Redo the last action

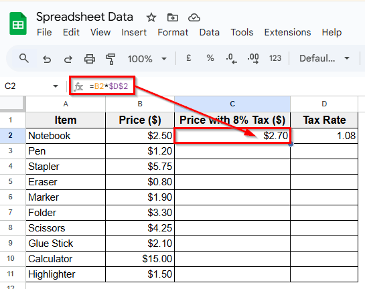pos(68,59)
